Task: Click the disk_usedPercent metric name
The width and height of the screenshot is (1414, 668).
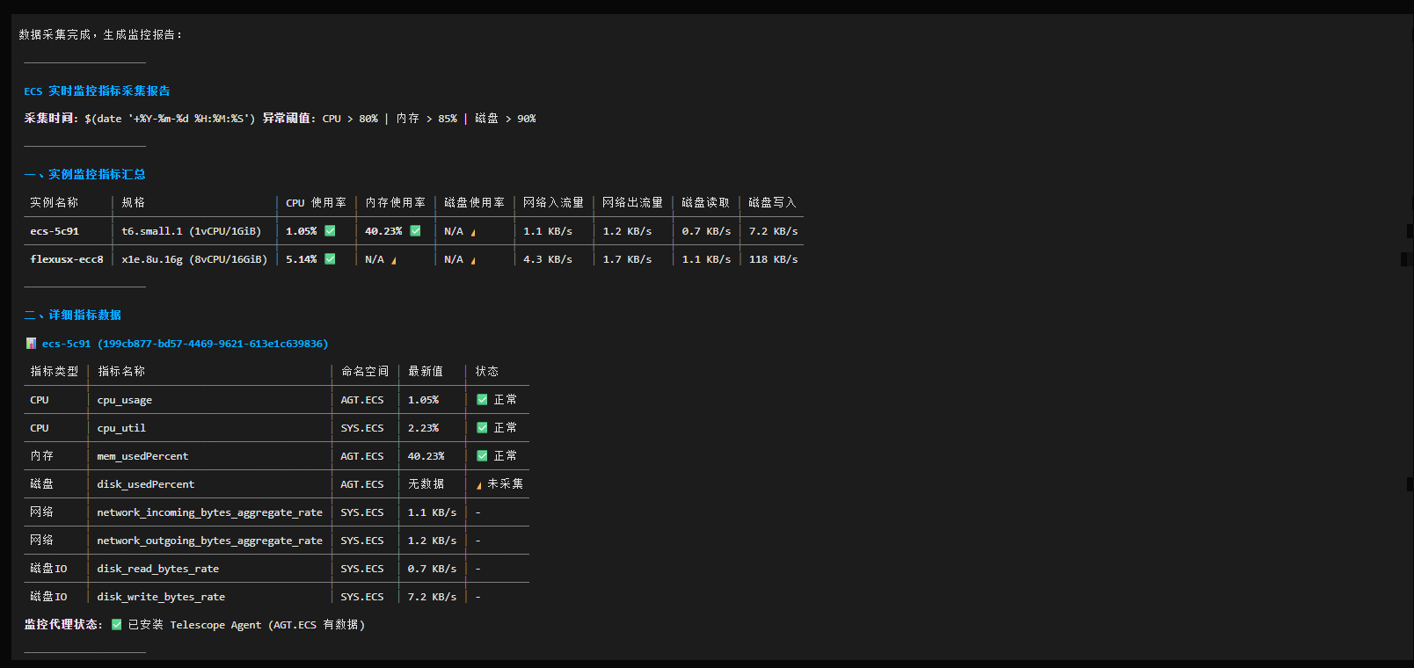Action: pyautogui.click(x=146, y=484)
